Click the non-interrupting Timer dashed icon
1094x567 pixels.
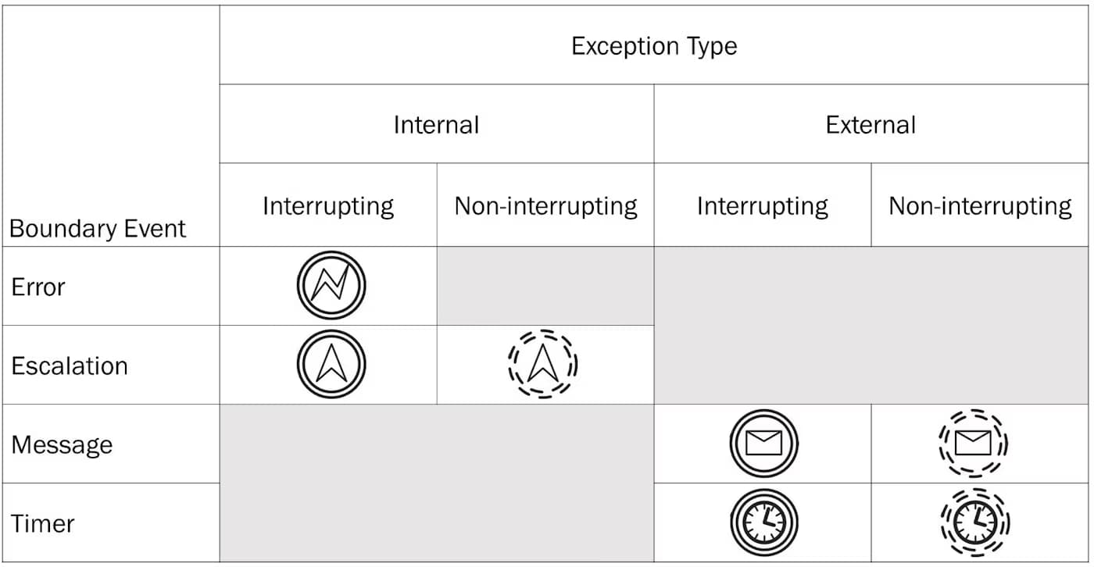tap(975, 522)
